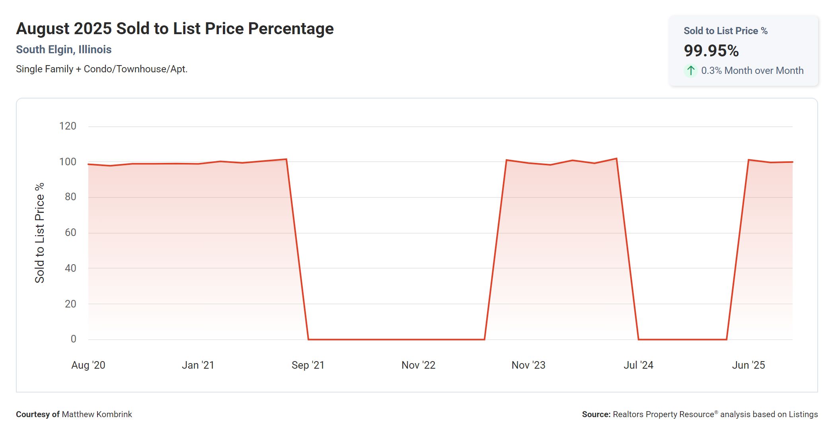Screen dimensions: 834x437
Task: Open the South Elgin, Illinois location link
Action: coord(64,50)
